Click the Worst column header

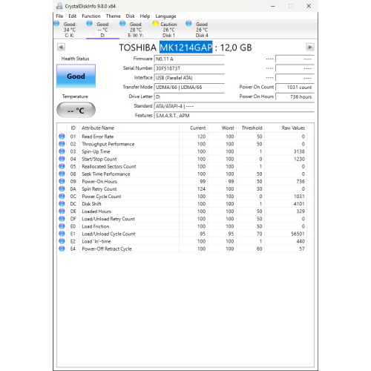[x=222, y=128]
